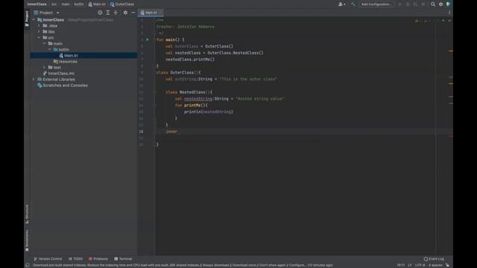Image resolution: width=477 pixels, height=268 pixels.
Task: Click the nestedString variable on line 13
Action: pos(198,99)
